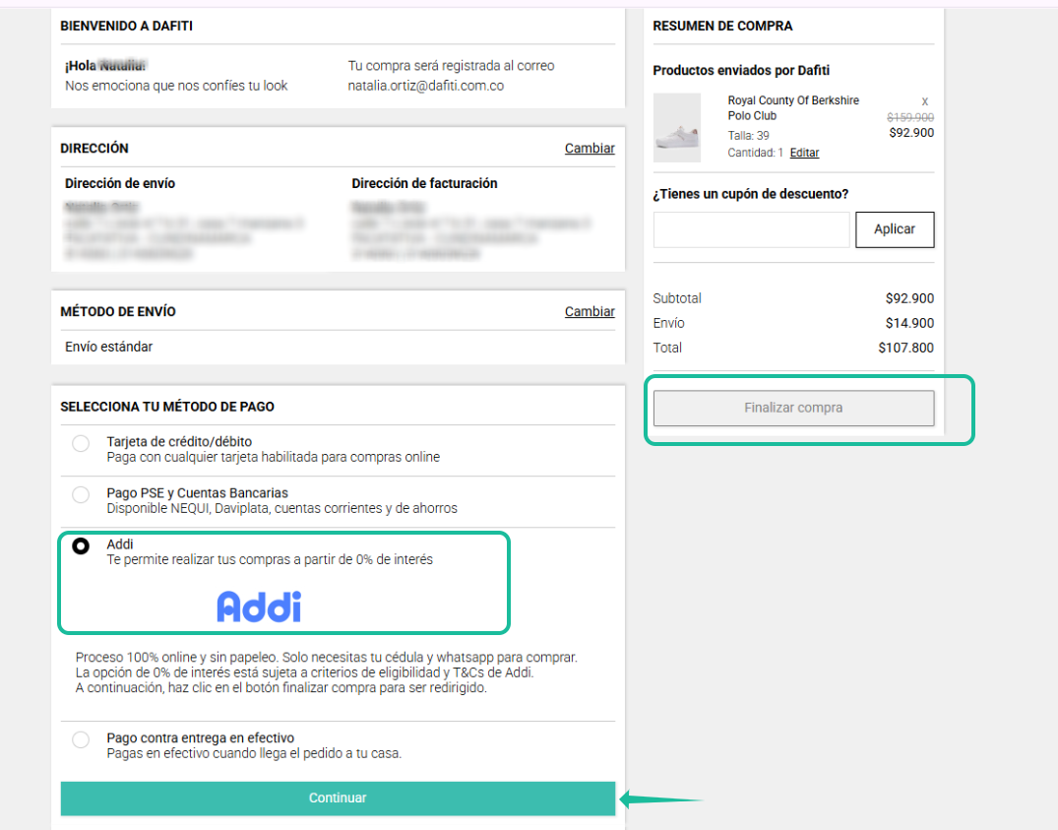Select the Addi payment radio button
Image resolution: width=1058 pixels, height=830 pixels.
81,545
